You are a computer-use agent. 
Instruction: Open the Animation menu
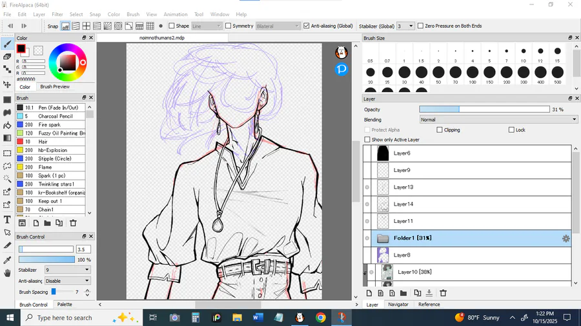tap(176, 14)
